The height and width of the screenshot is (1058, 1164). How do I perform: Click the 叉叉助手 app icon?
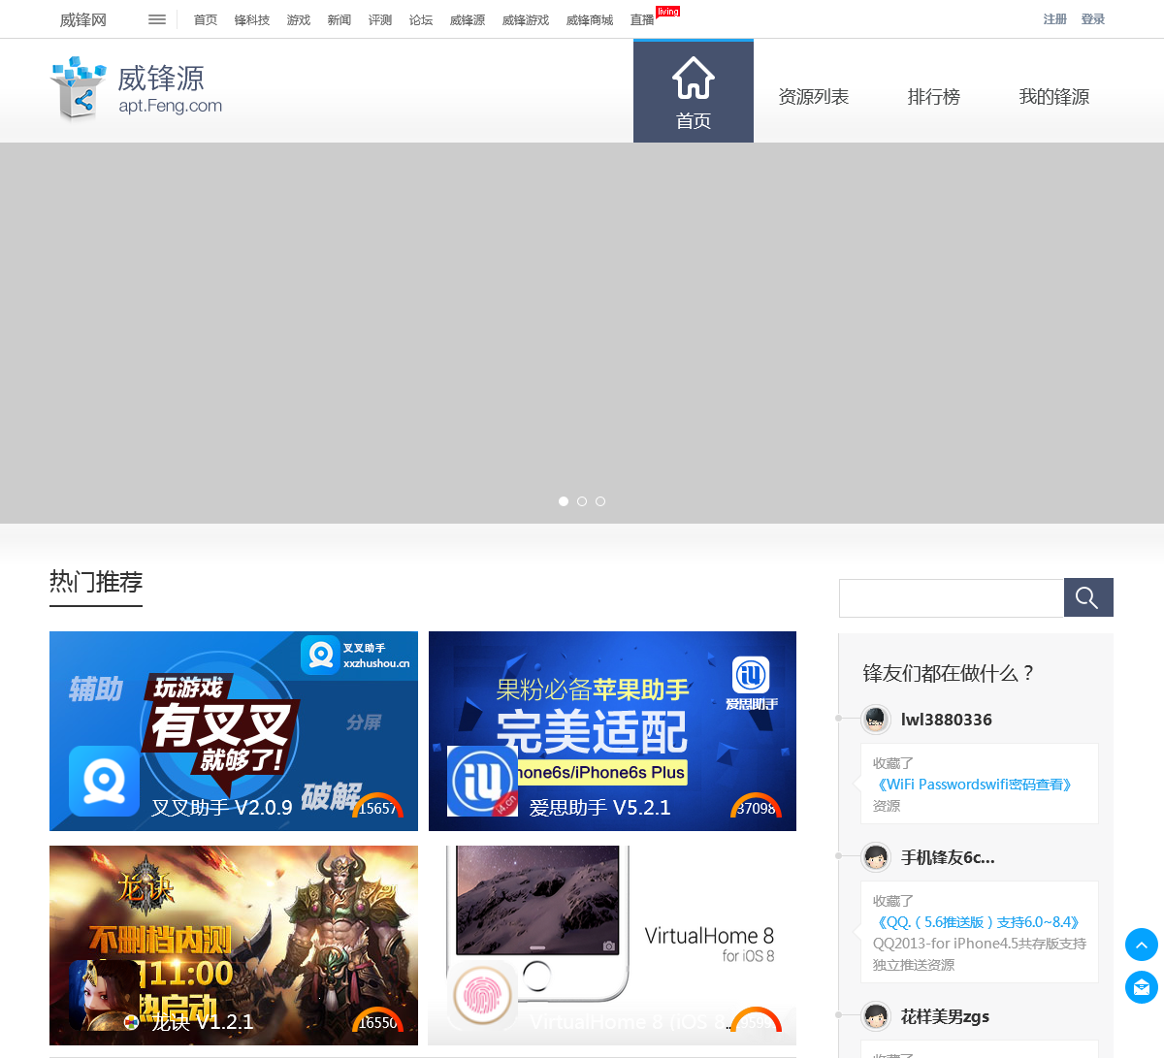(x=104, y=781)
